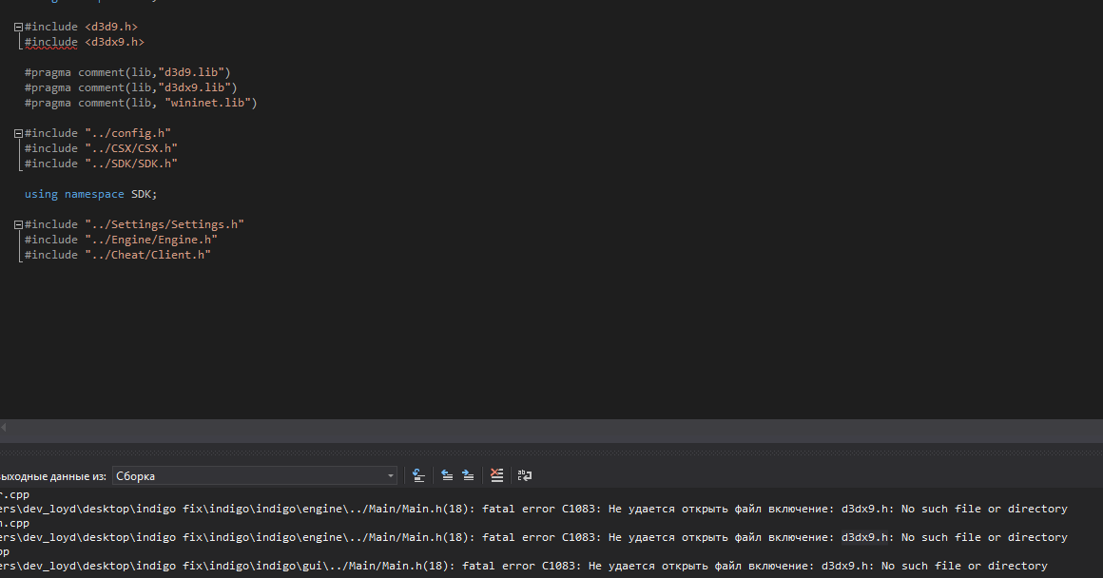Click pragma comment "wininet.lib" line

[x=141, y=103]
